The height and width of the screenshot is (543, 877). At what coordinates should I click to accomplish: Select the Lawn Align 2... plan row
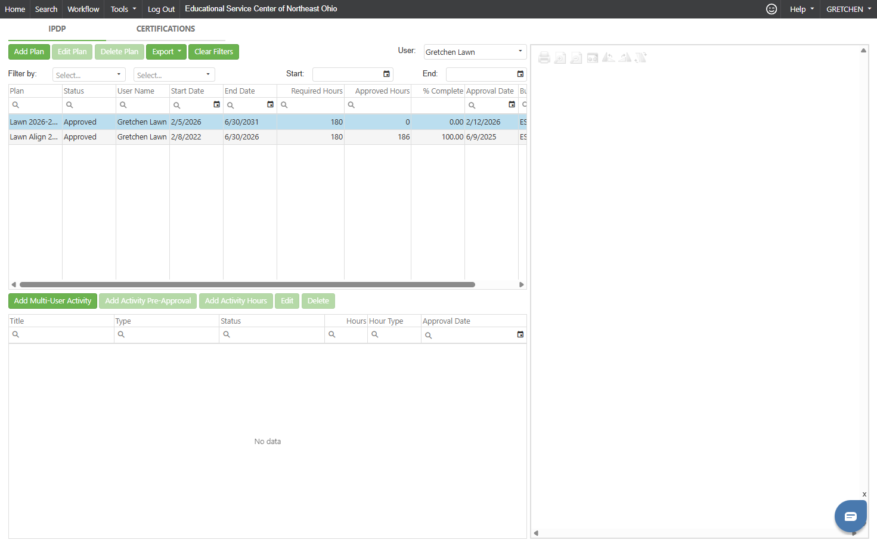[267, 137]
